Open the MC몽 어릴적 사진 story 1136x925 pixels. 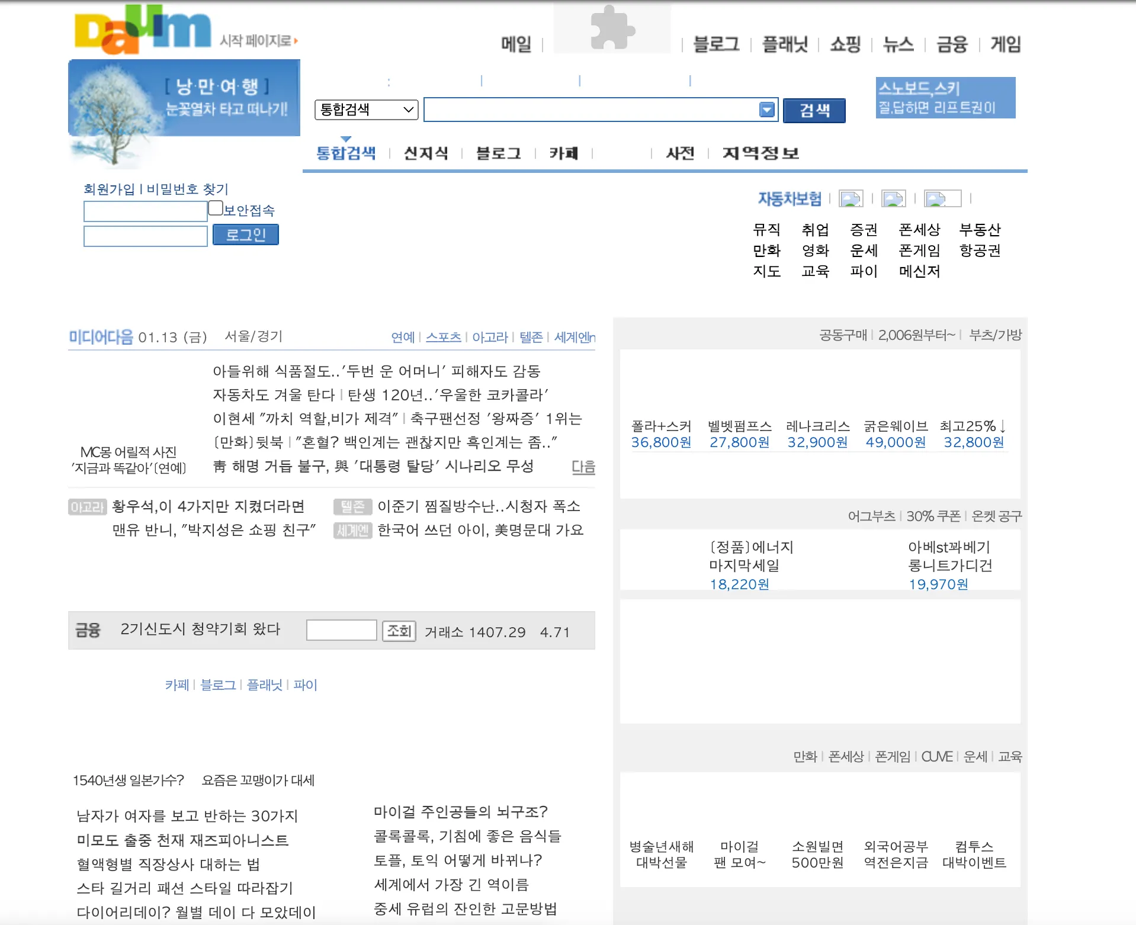pos(129,460)
